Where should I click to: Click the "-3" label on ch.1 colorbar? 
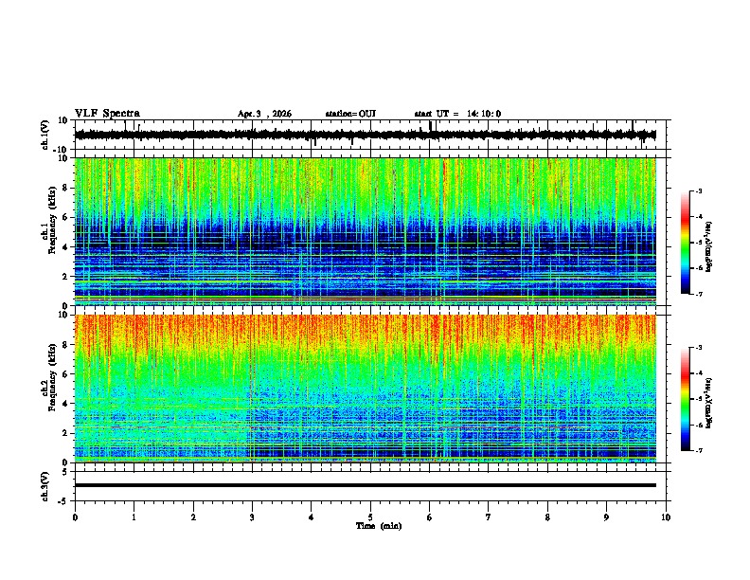coord(698,191)
